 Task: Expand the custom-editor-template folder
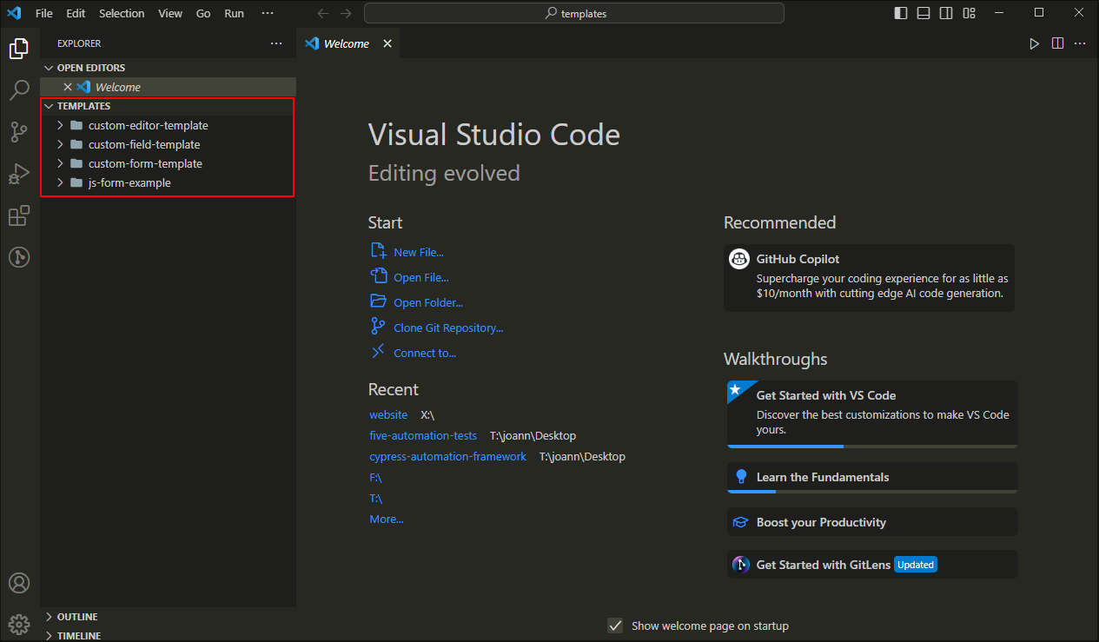(60, 125)
